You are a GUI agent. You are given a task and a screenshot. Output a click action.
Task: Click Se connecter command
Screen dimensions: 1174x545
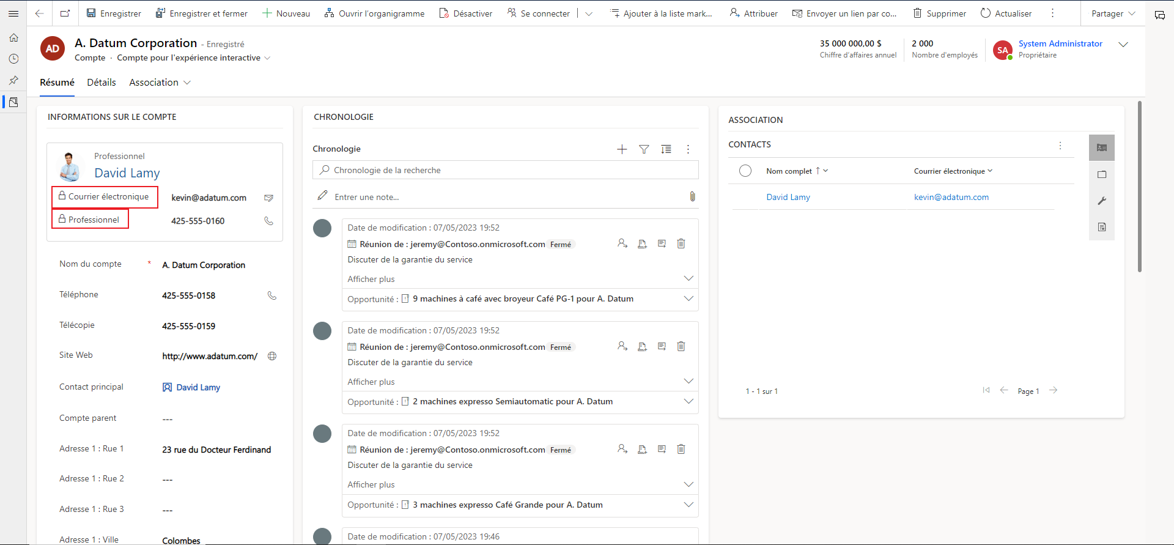(x=539, y=13)
